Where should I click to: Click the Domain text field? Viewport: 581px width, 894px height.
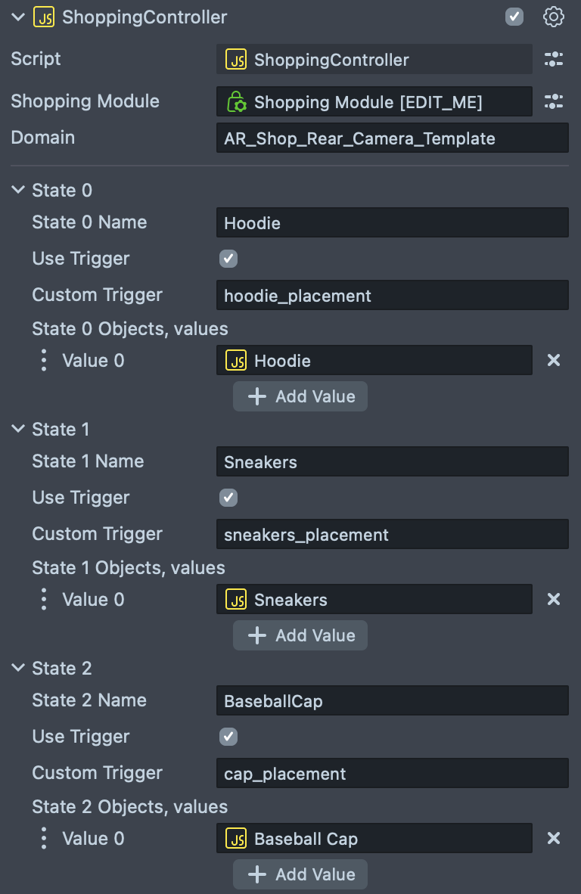(x=392, y=138)
